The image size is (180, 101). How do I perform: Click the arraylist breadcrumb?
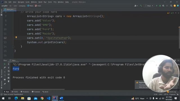(x=4, y=6)
